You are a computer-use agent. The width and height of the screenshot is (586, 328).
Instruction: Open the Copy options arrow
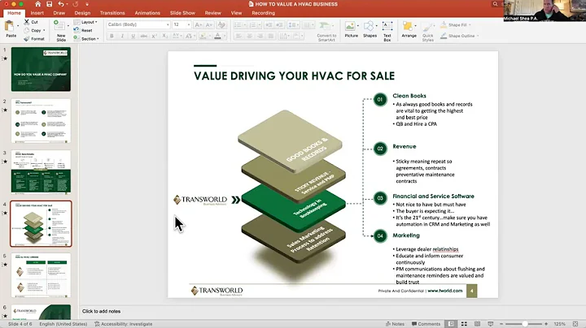(44, 30)
